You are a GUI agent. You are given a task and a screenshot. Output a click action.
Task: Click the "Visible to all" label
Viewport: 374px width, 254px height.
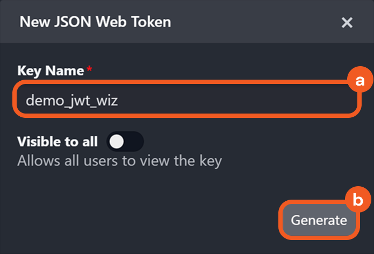click(57, 142)
